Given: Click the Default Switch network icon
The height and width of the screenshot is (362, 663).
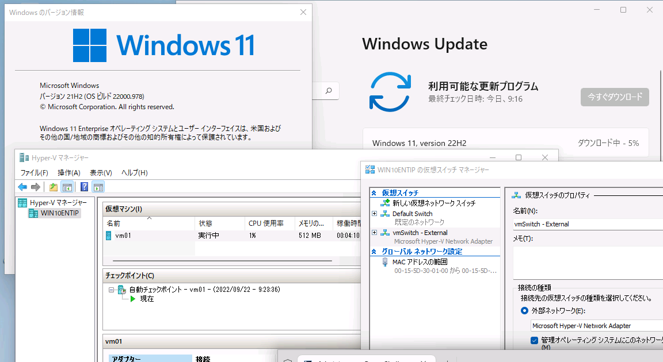Looking at the screenshot, I should (385, 214).
